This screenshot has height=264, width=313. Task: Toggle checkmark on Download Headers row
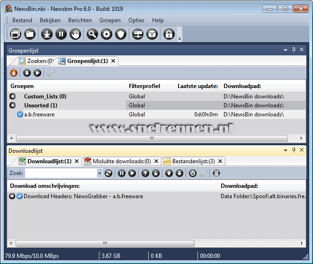tap(19, 196)
